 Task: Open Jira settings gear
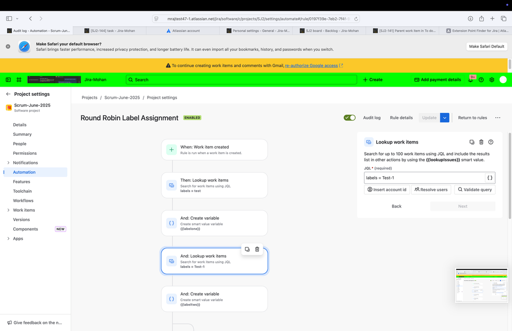click(491, 79)
